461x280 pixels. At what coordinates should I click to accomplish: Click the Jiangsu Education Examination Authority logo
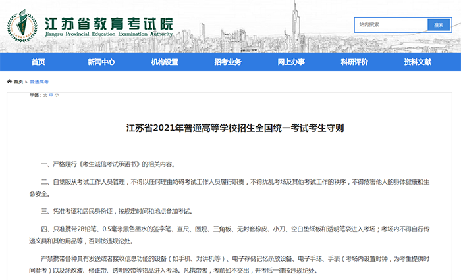(23, 25)
